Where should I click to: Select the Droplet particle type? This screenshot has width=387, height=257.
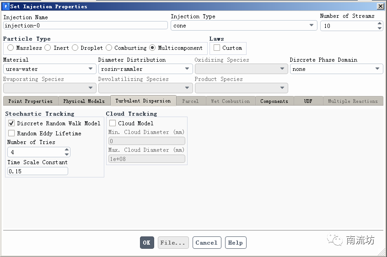tap(75, 48)
